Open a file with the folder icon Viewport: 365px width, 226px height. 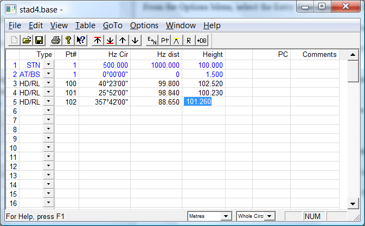[27, 40]
